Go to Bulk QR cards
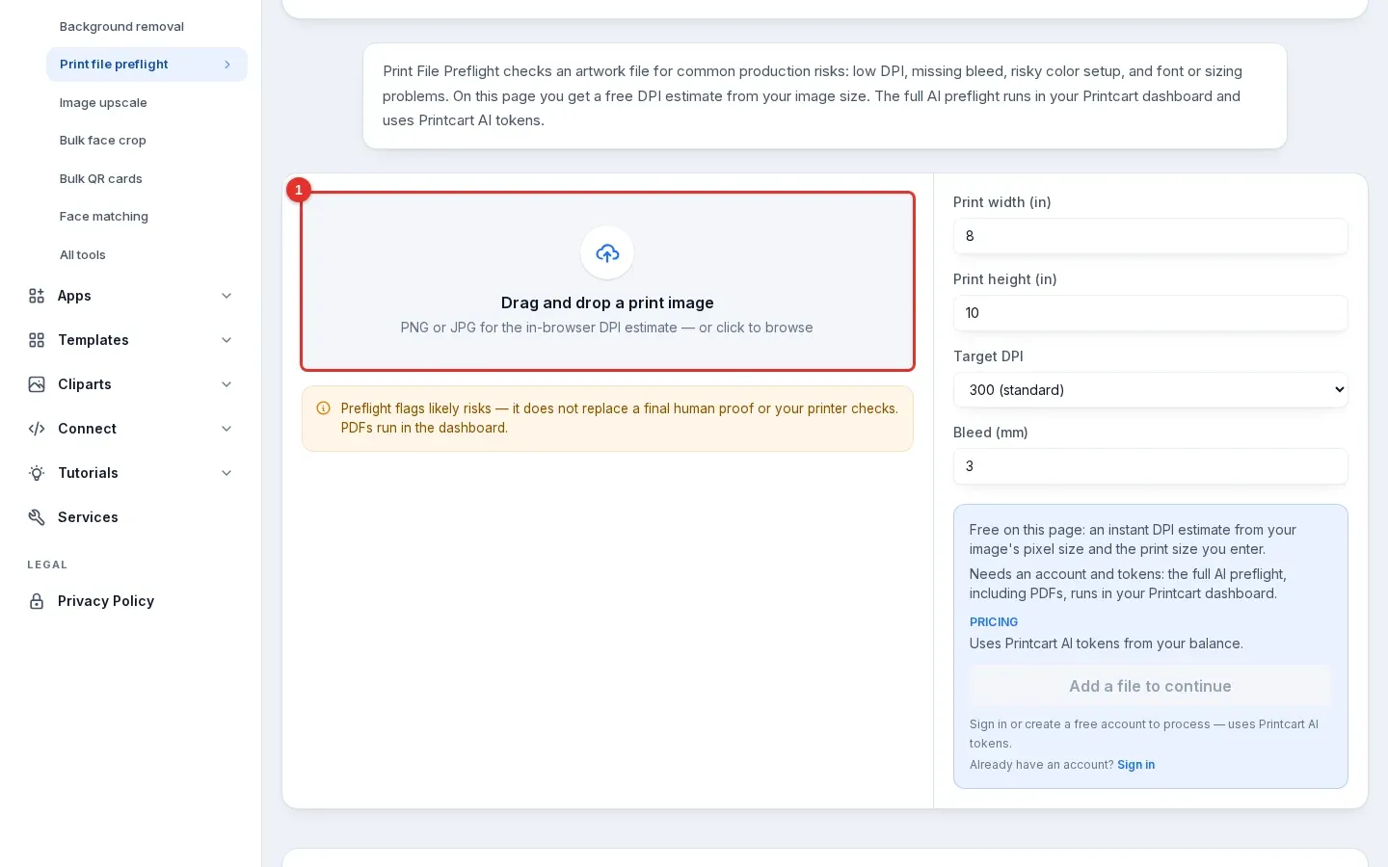Viewport: 1388px width, 867px height. coord(101,179)
